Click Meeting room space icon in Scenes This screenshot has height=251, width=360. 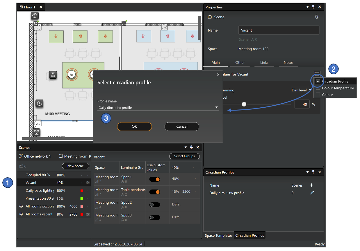[61, 156]
